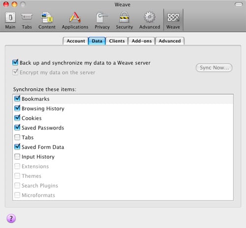246x228 pixels.
Task: Click the Themes checkbox in sync list
Action: tap(17, 176)
